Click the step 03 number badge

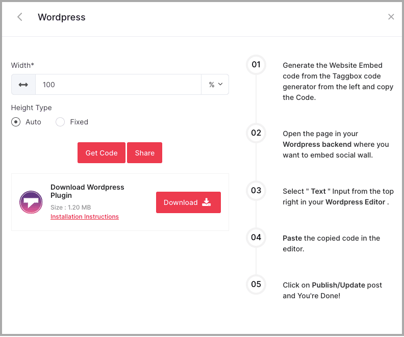tap(256, 191)
